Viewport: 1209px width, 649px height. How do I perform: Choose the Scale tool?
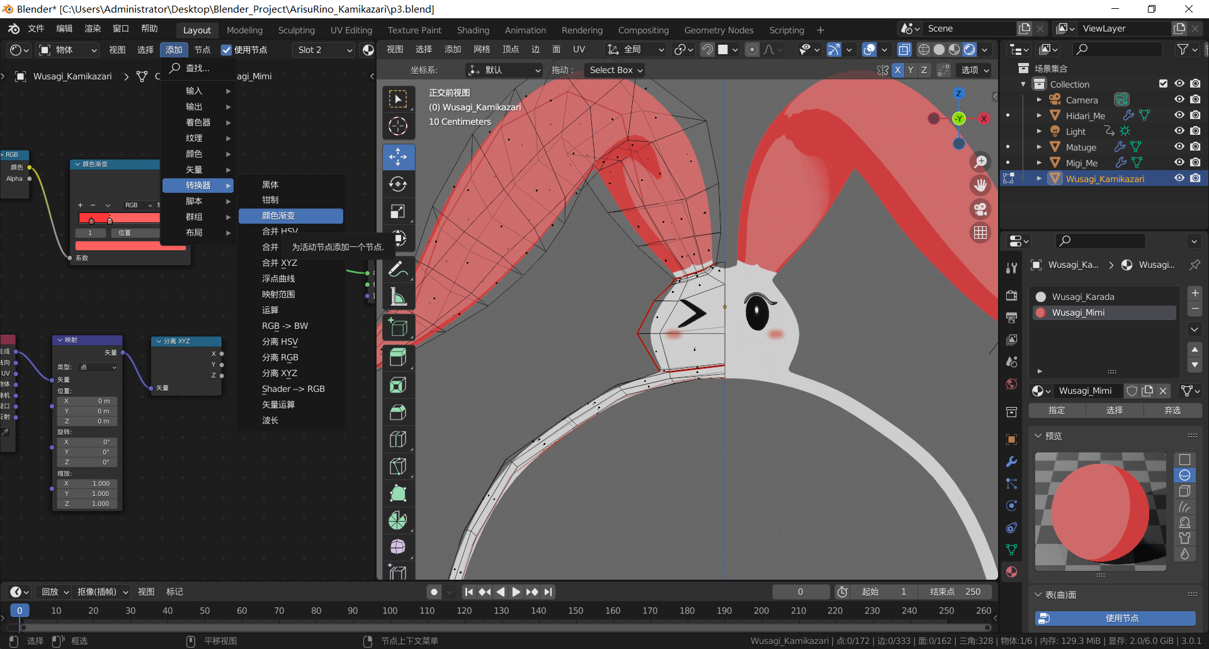[398, 211]
